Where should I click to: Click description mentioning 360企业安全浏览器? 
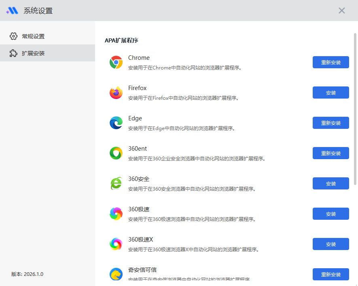click(x=197, y=158)
